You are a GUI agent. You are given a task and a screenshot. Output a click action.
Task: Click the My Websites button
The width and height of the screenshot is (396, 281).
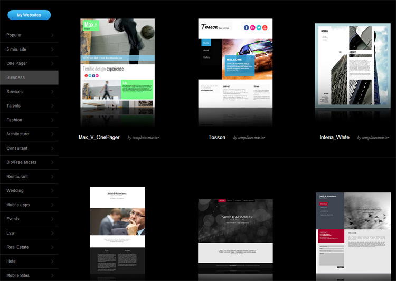(29, 15)
